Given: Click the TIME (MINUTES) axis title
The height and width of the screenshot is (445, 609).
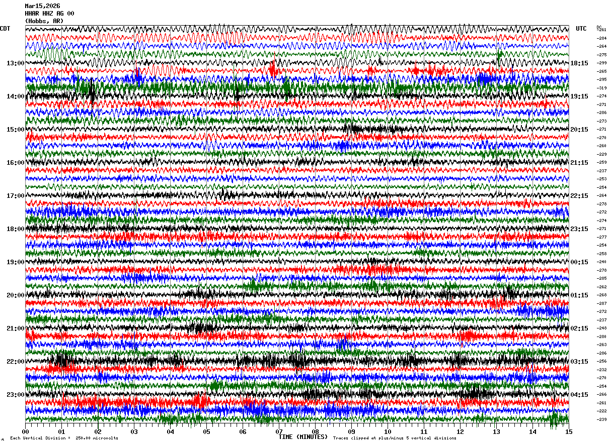Looking at the screenshot, I should (303, 437).
